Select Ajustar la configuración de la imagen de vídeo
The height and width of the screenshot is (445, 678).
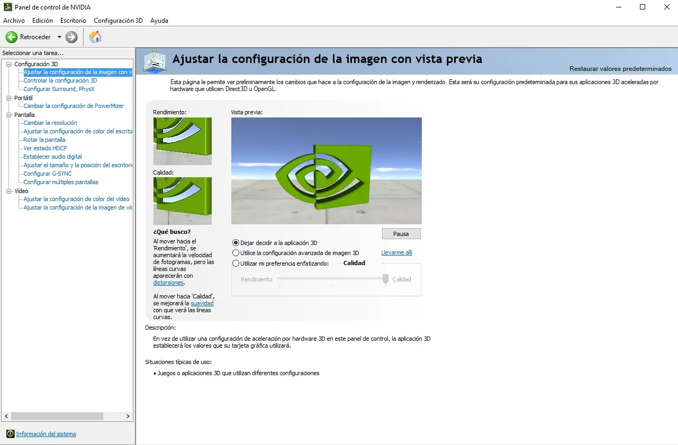(x=78, y=207)
